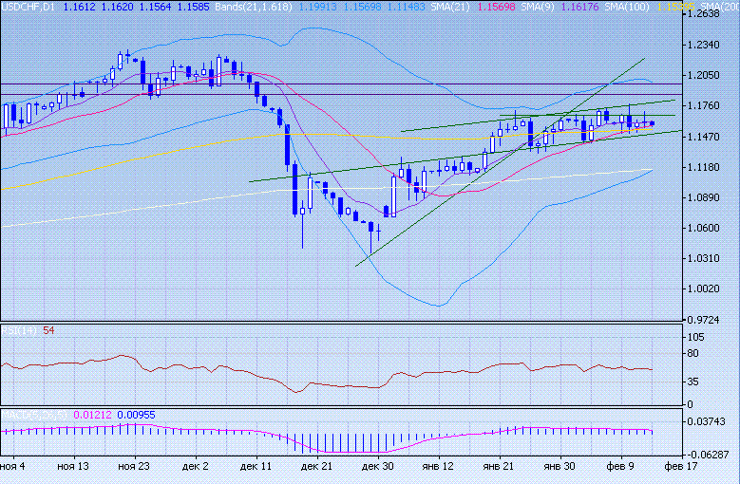The image size is (740, 484).
Task: Select the 'дек 21' date marker
Action: (x=317, y=467)
